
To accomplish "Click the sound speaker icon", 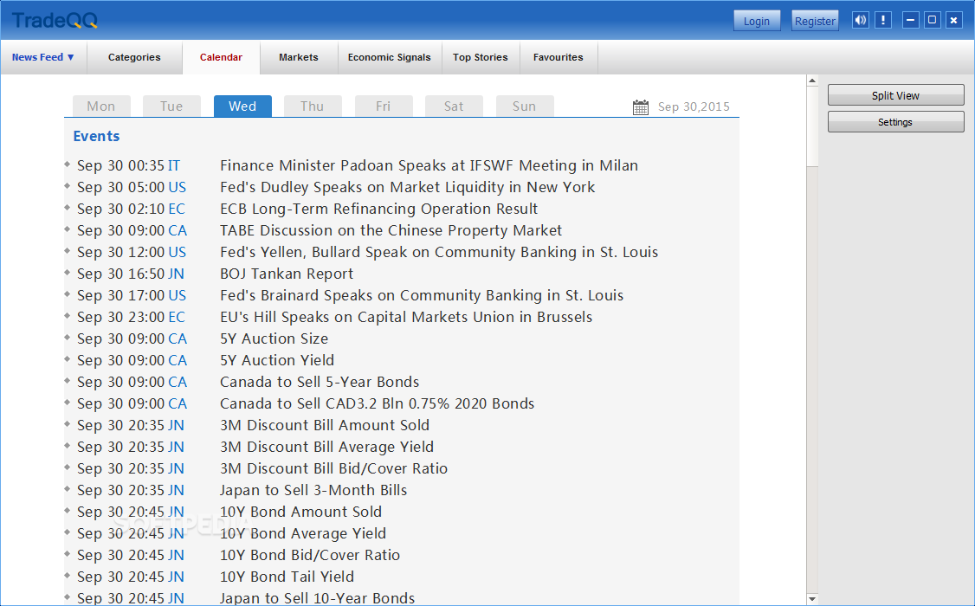I will click(861, 20).
